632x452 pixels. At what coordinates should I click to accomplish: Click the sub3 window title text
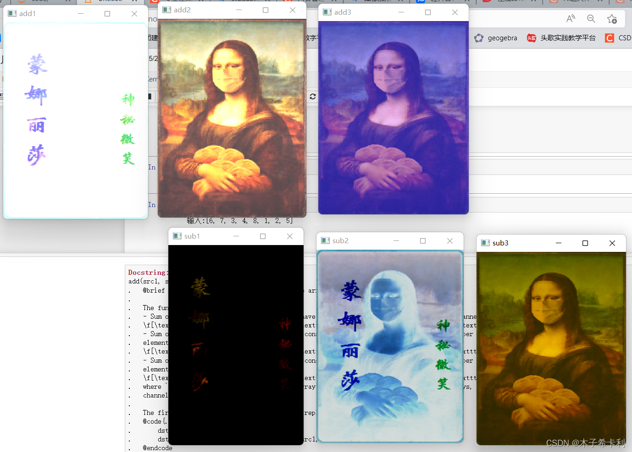point(500,243)
